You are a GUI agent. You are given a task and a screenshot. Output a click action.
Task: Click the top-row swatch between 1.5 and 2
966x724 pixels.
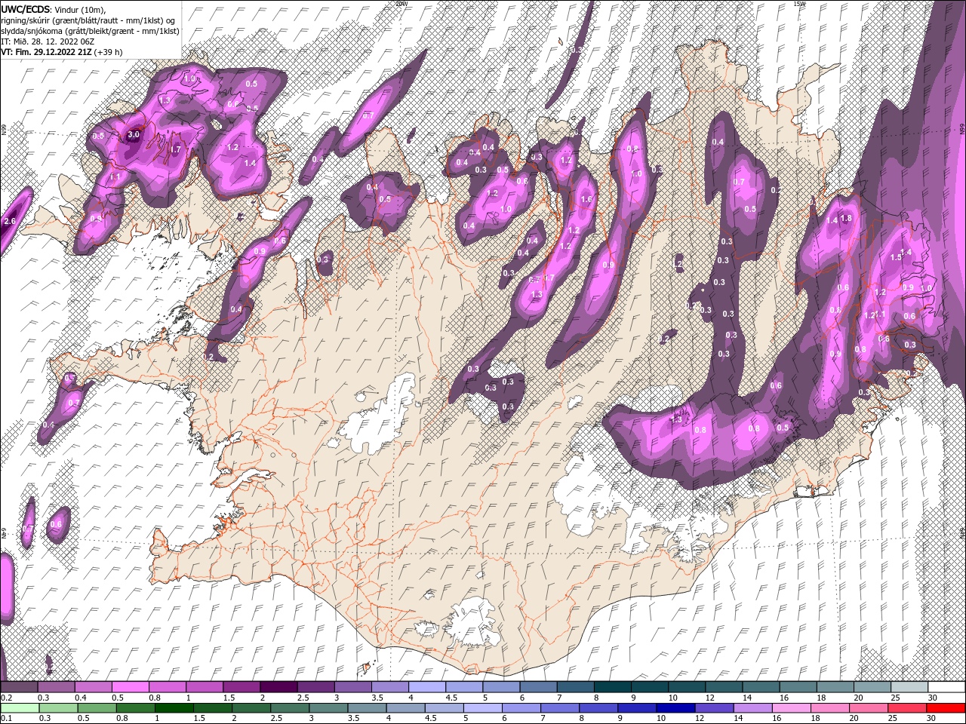[x=241, y=687]
